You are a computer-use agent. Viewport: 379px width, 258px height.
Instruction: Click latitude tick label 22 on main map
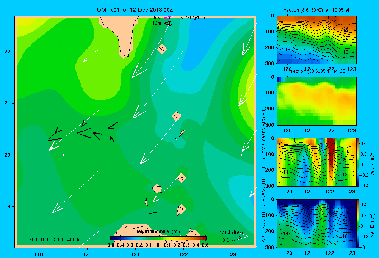click(8, 52)
